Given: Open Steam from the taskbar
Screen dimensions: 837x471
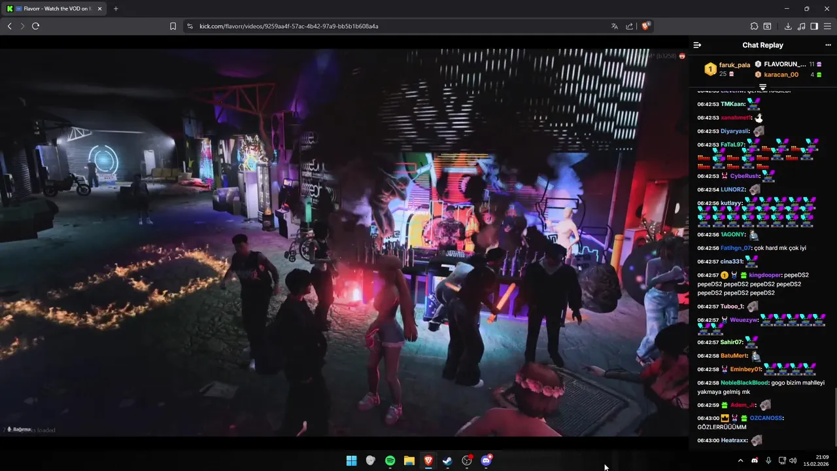Looking at the screenshot, I should pos(447,461).
